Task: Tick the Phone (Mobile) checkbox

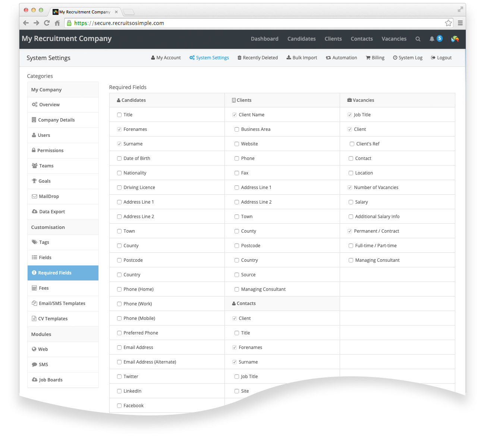Action: [119, 318]
